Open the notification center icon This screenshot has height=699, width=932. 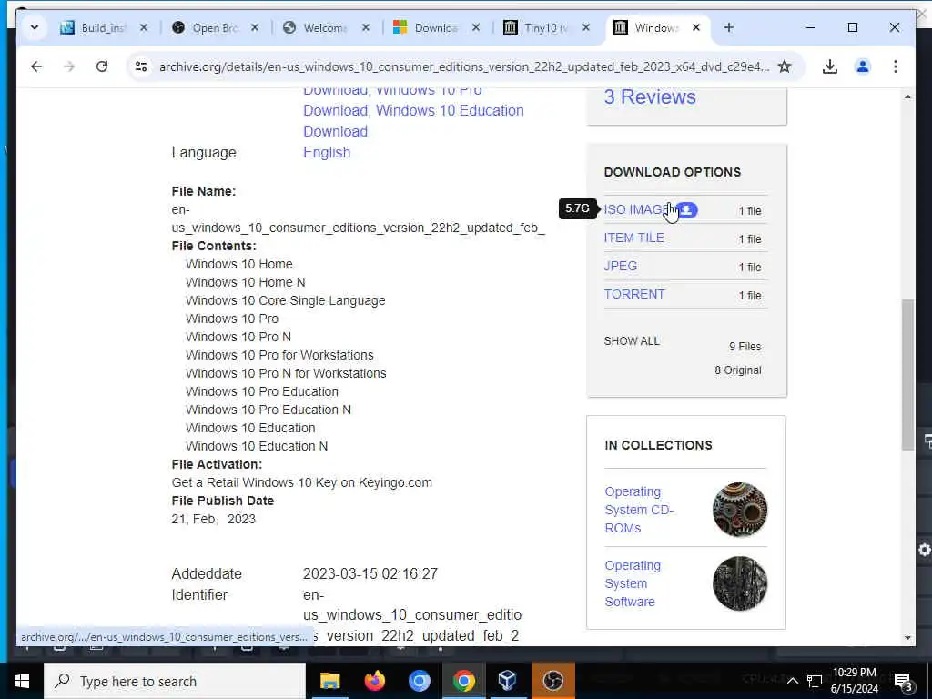tap(903, 682)
